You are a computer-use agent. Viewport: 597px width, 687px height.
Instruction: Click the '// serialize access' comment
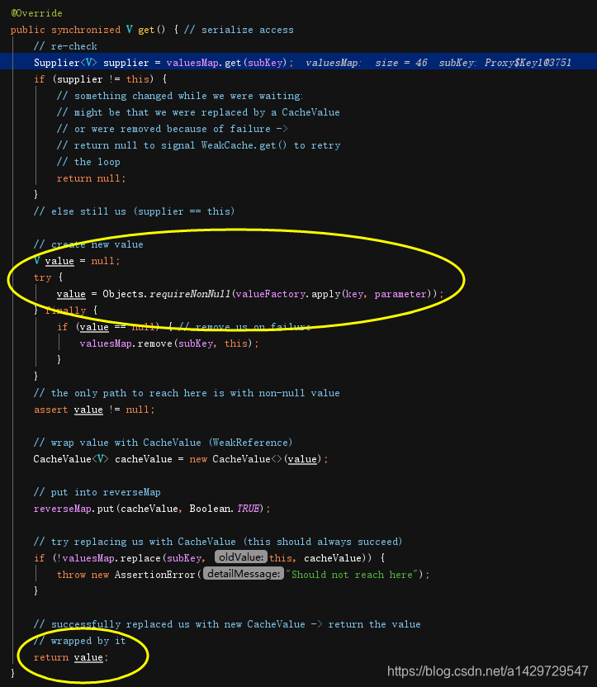tap(239, 30)
